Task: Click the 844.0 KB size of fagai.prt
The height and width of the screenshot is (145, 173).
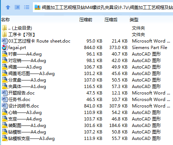Action: [93, 48]
